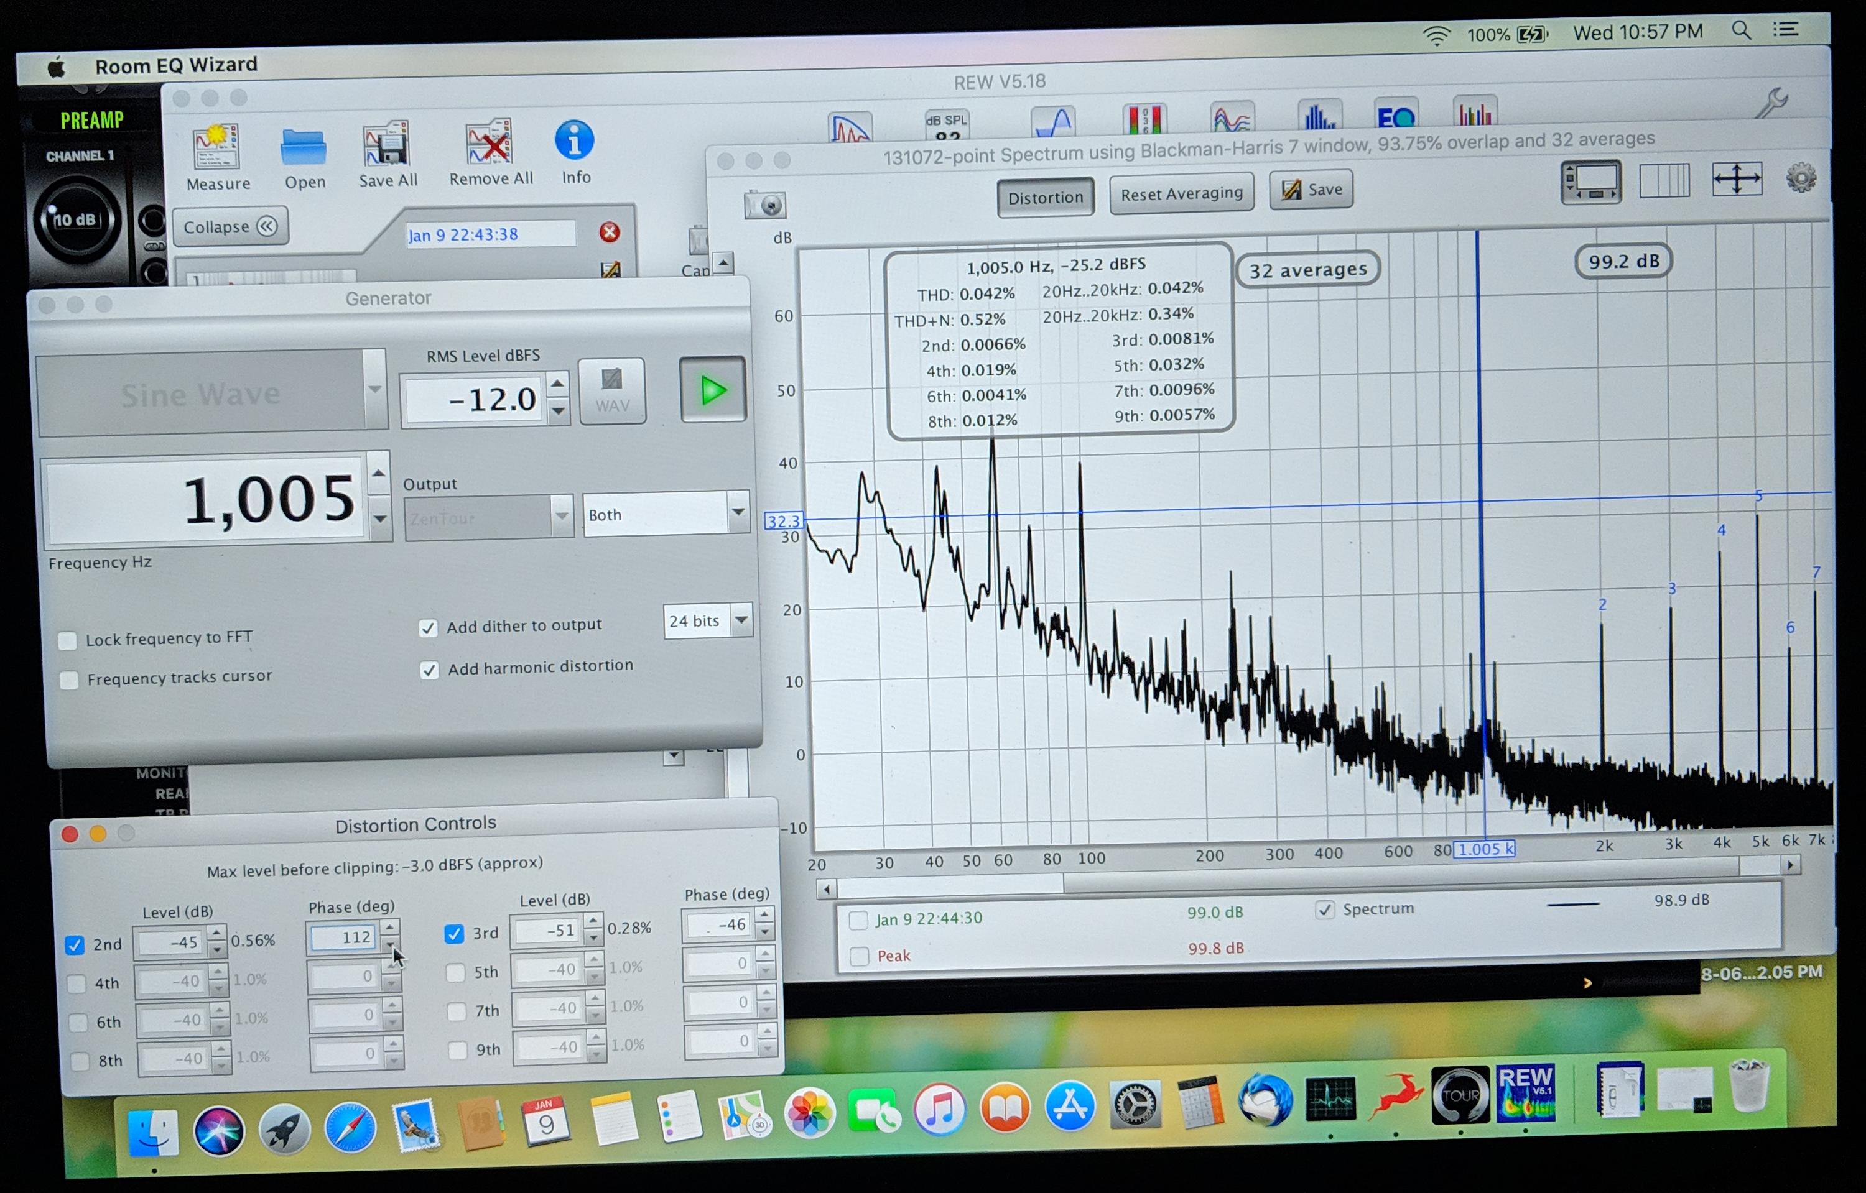
Task: Click the Collapse panel button
Action: [230, 227]
